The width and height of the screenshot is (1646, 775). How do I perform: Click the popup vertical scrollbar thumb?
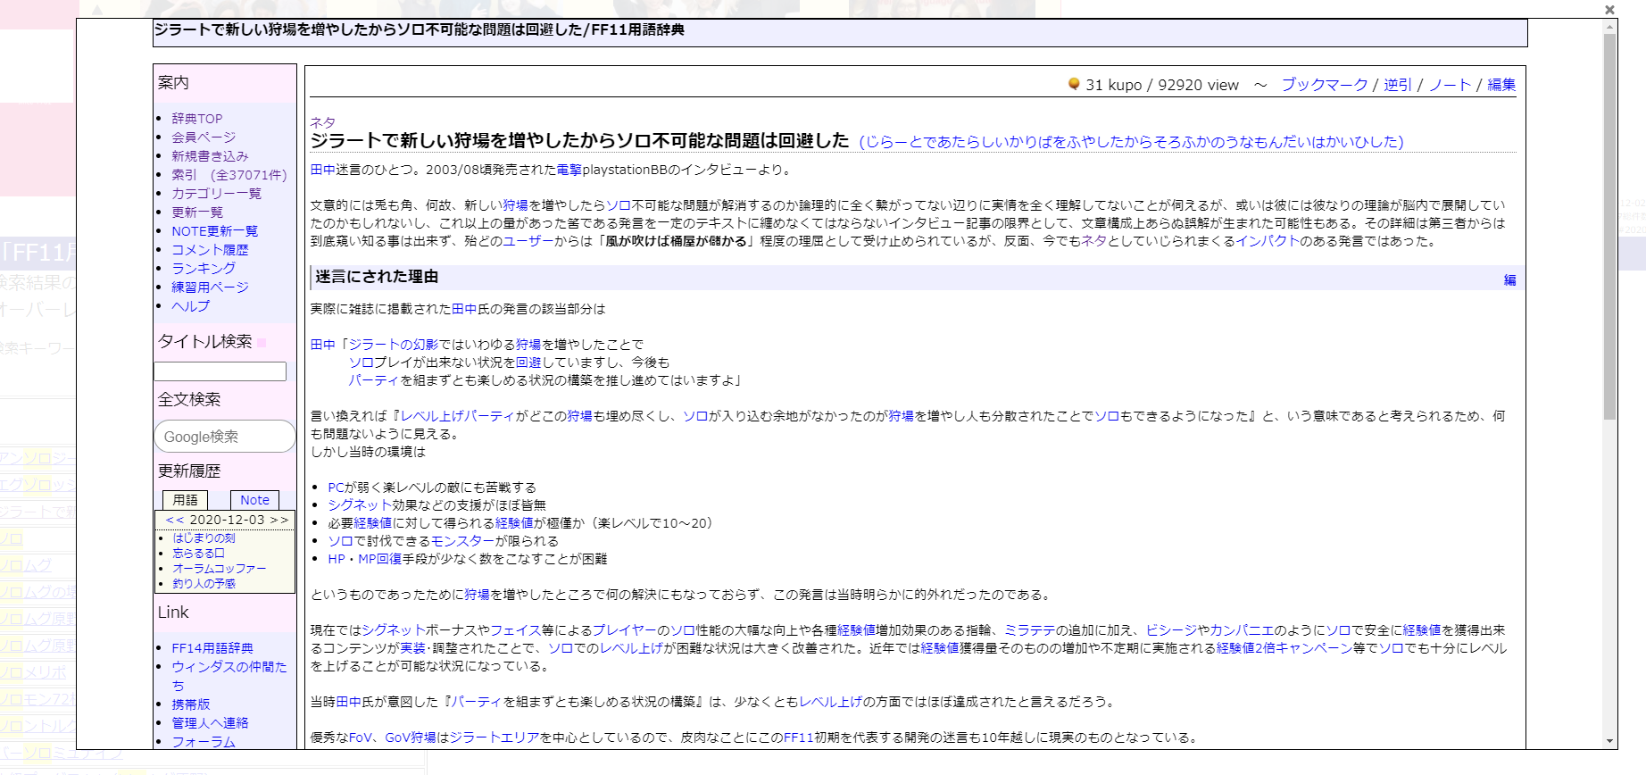[x=1610, y=227]
